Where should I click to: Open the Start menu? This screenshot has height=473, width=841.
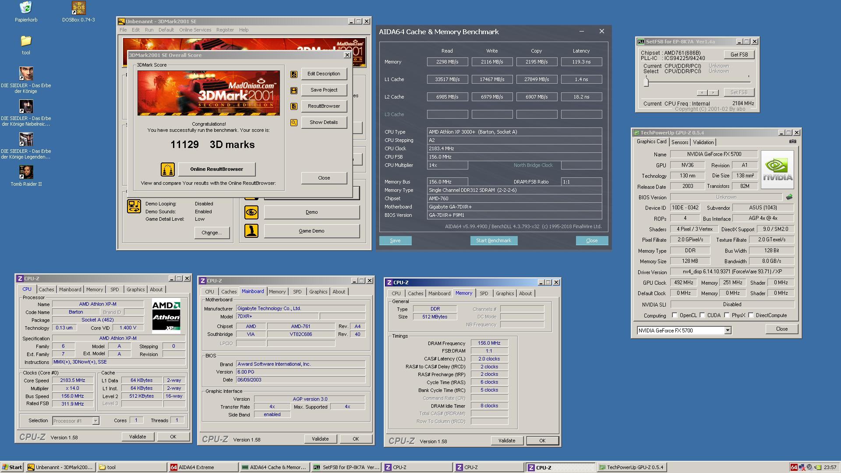[12, 467]
